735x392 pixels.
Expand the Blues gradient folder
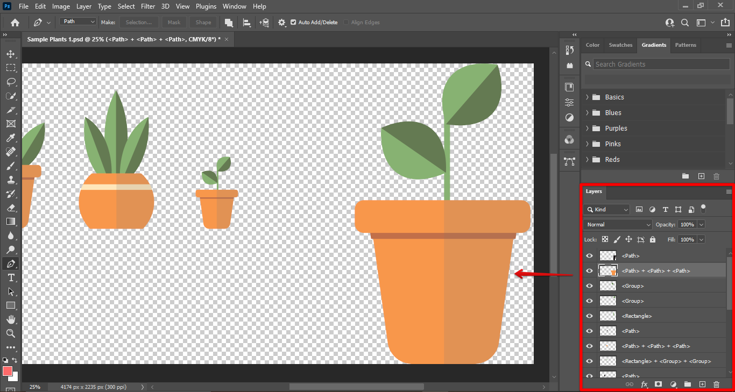tap(587, 113)
